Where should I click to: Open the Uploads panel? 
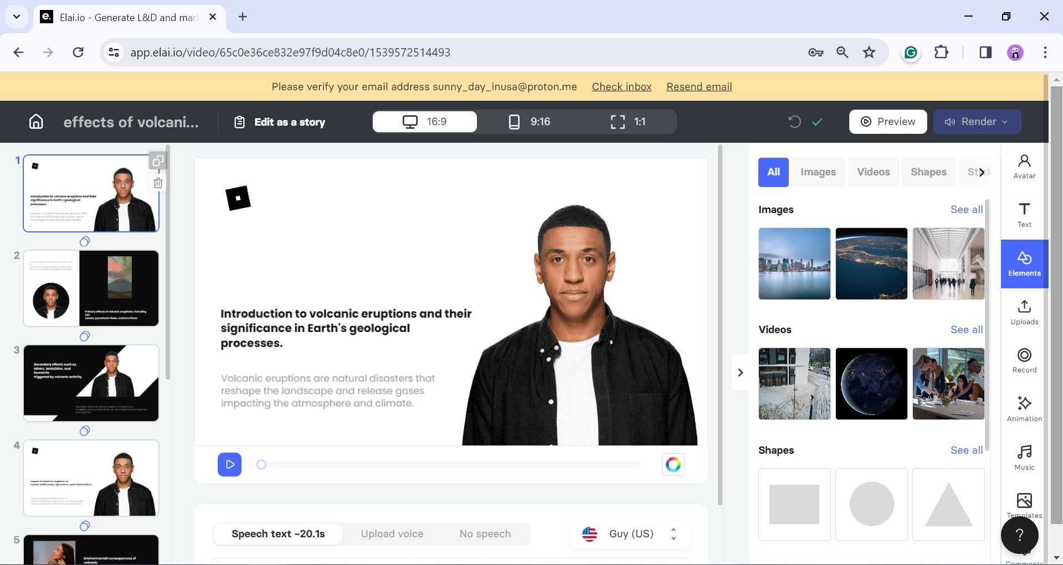coord(1024,312)
